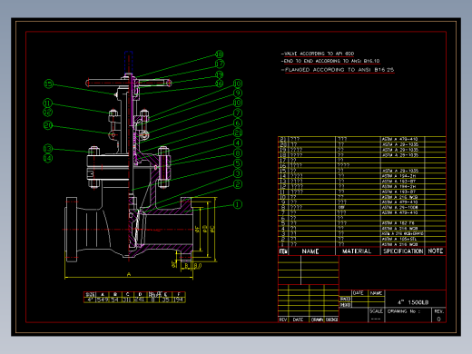Click the value 311 under column C

point(127,300)
